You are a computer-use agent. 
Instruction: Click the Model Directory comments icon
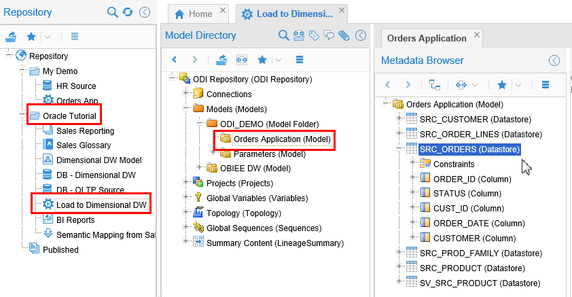point(329,35)
